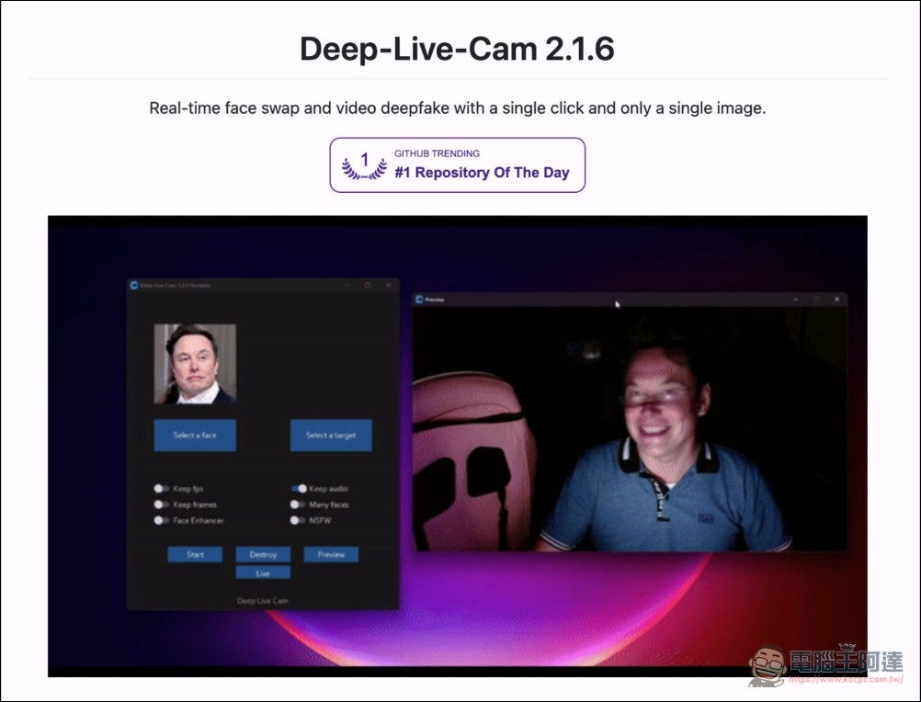Enable the Face Enhancer switch
This screenshot has width=921, height=702.
[x=162, y=520]
